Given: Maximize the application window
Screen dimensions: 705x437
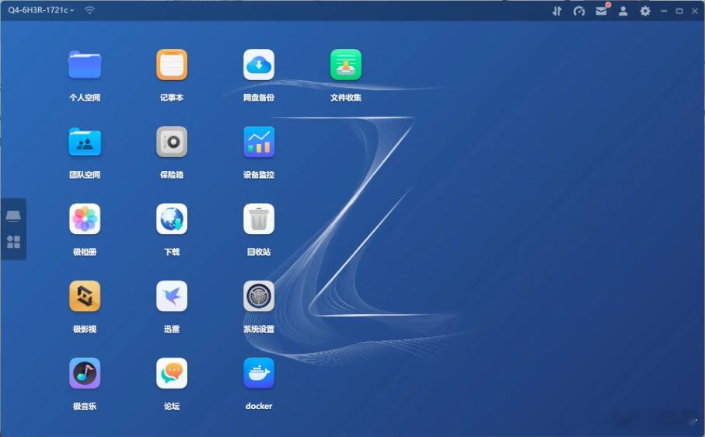Looking at the screenshot, I should [x=679, y=11].
